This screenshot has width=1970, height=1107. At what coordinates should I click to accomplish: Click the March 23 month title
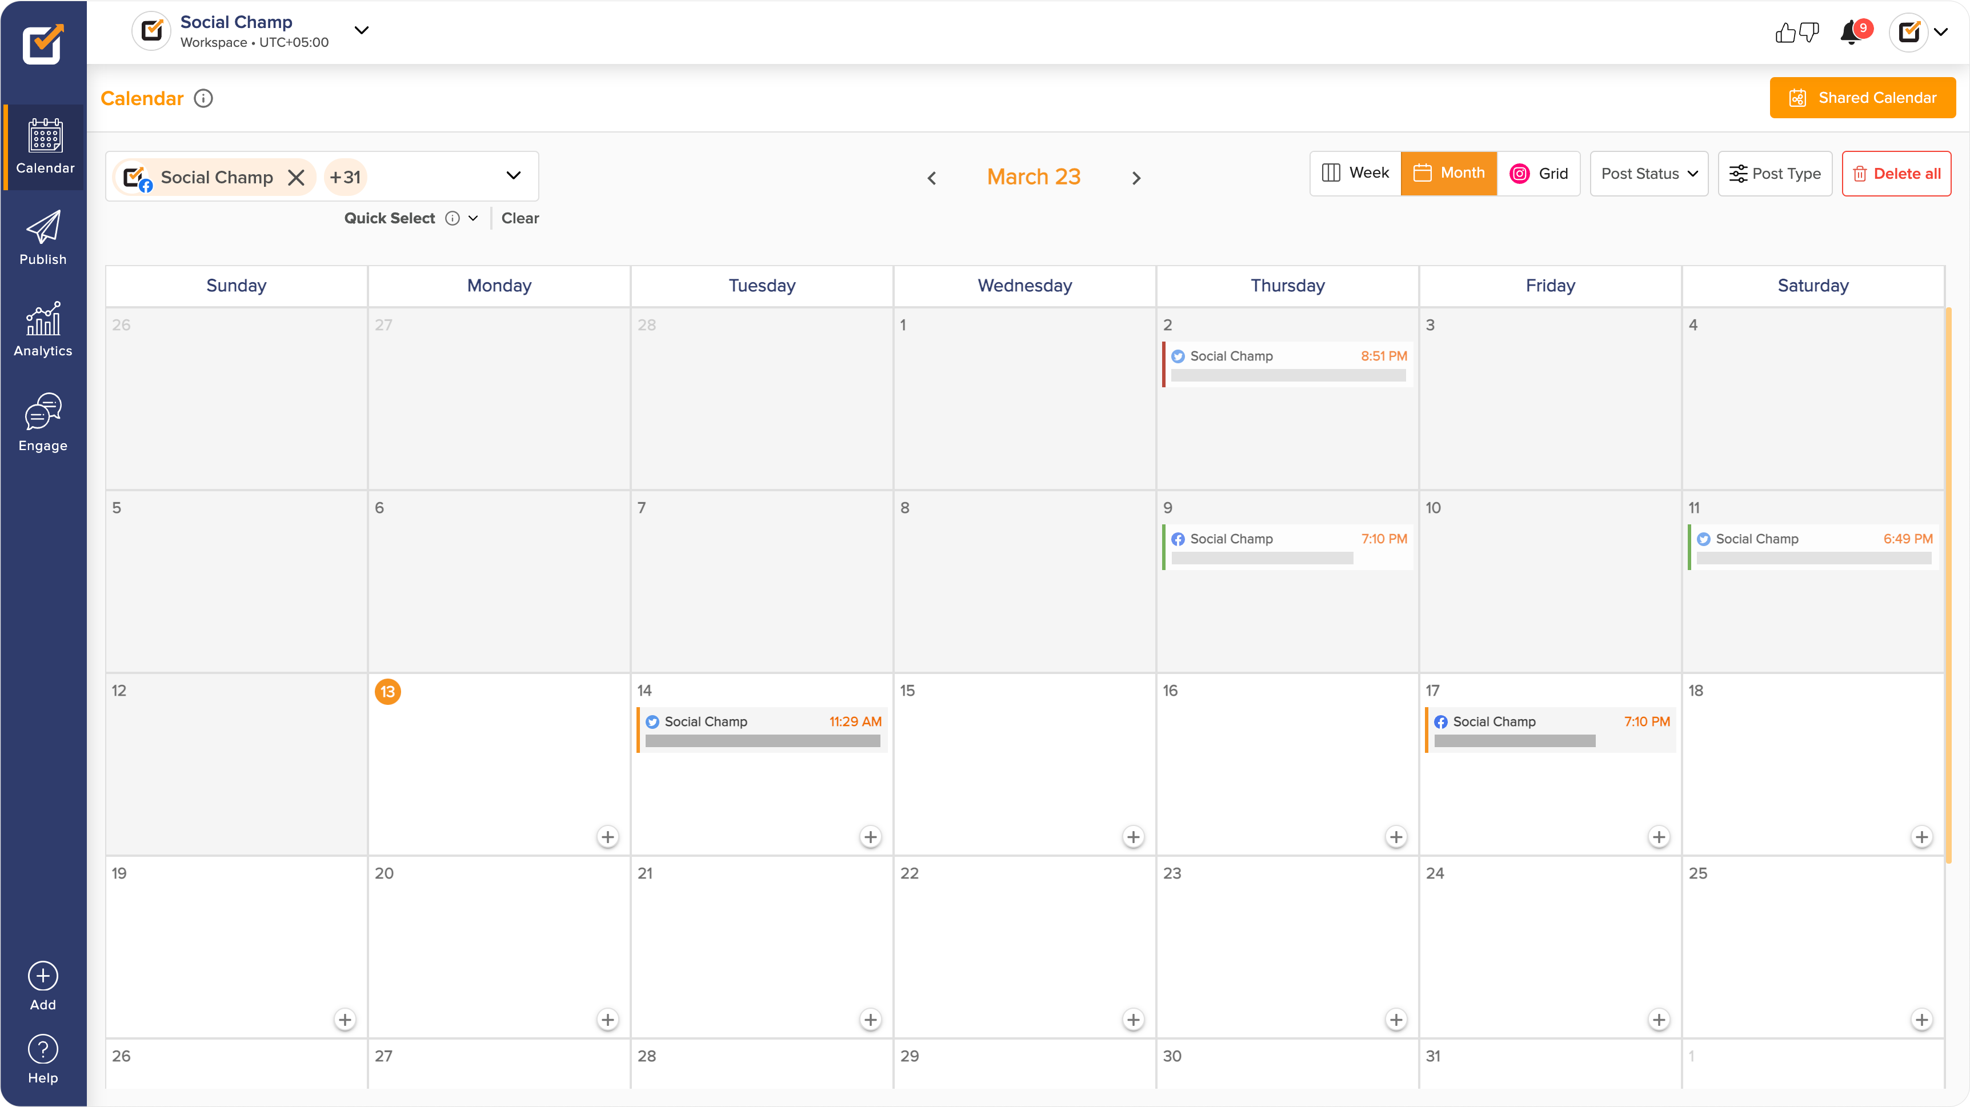tap(1034, 178)
